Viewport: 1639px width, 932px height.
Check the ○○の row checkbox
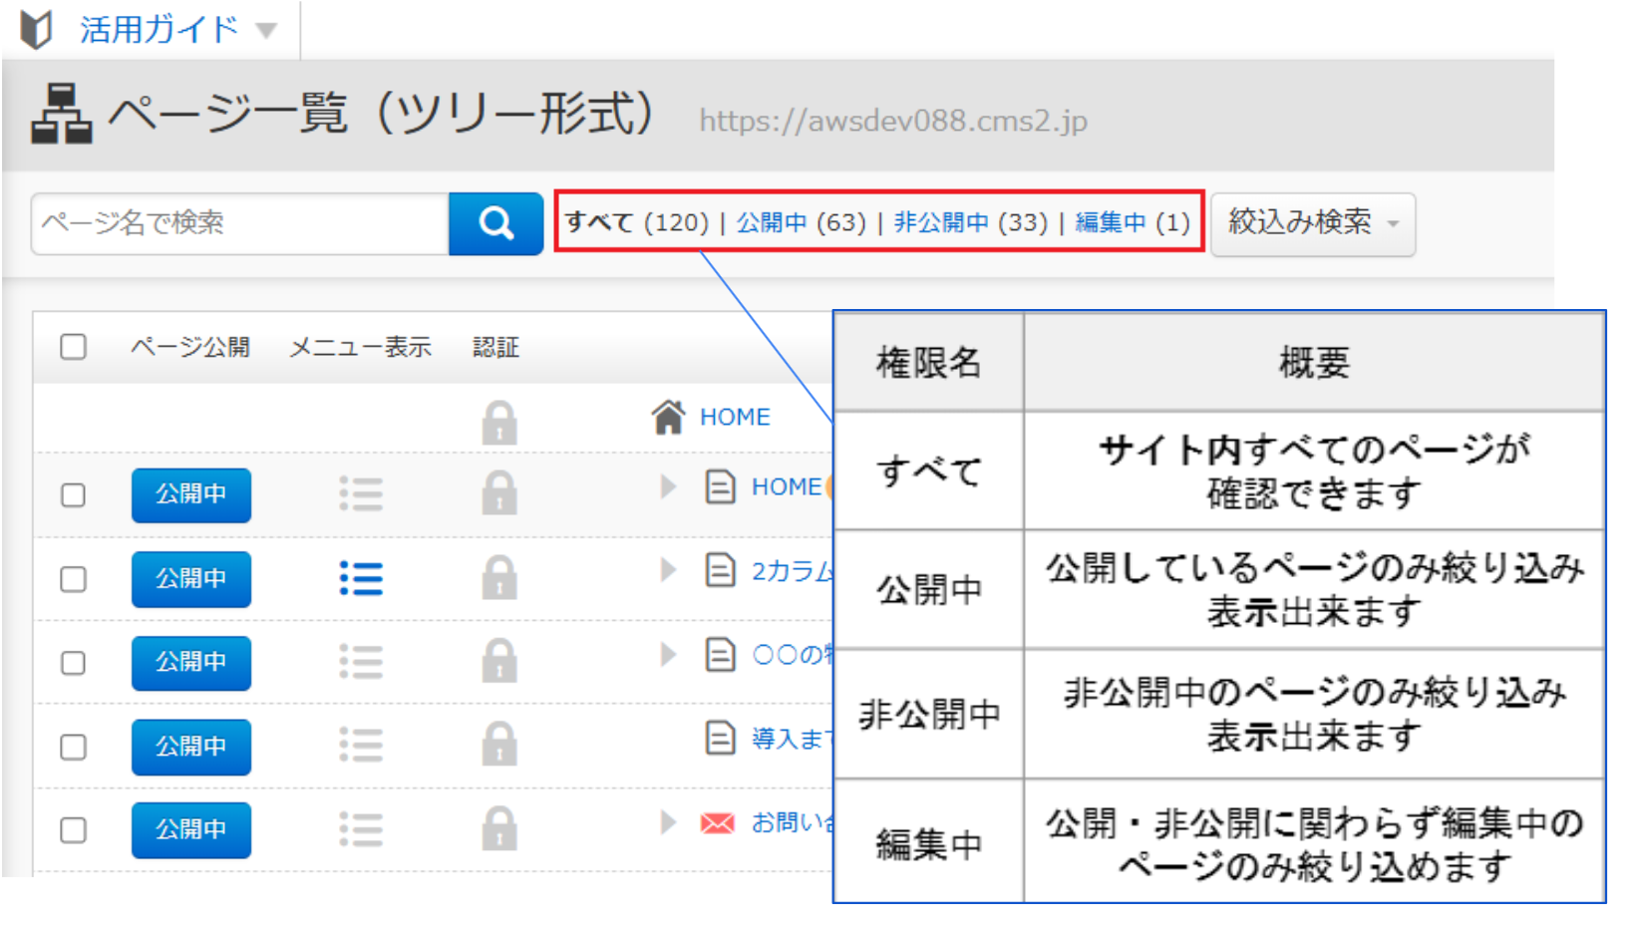click(x=73, y=663)
